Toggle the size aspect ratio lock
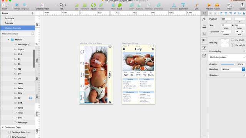Viewport: 246px width, 138px height. (233, 25)
